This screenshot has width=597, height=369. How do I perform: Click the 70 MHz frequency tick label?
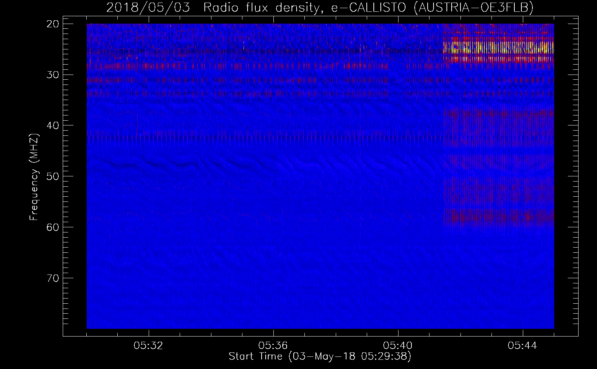click(53, 278)
